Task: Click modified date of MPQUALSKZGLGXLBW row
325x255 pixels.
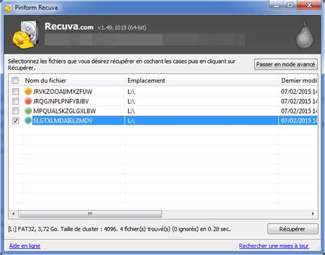Action: [299, 111]
